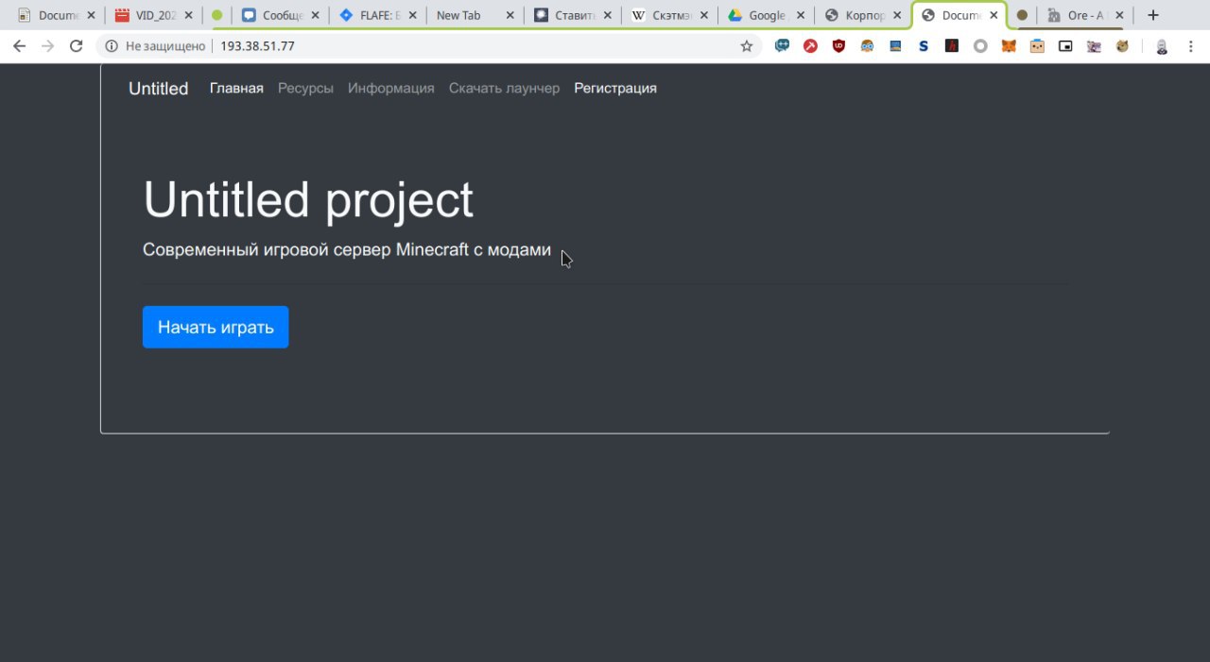
Task: Reload the current page
Action: click(77, 46)
